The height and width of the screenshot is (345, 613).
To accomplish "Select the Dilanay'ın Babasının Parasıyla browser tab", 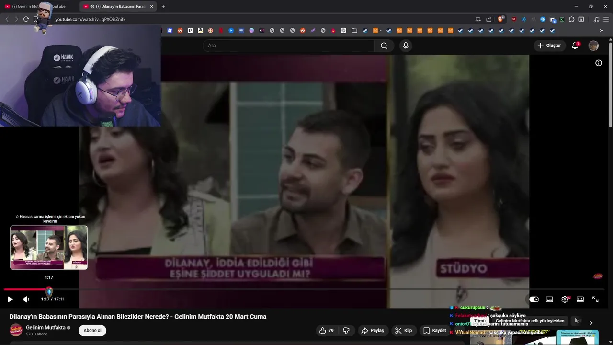I will (117, 6).
